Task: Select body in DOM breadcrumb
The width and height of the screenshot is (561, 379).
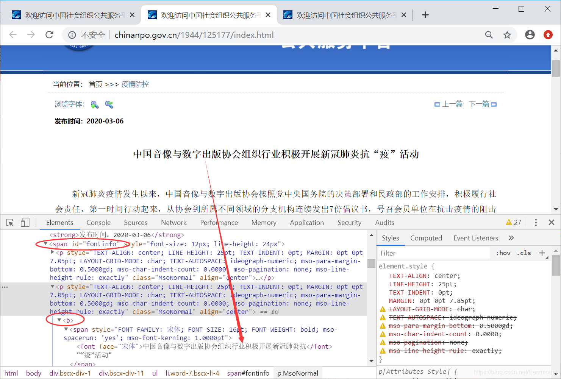Action: tap(34, 373)
